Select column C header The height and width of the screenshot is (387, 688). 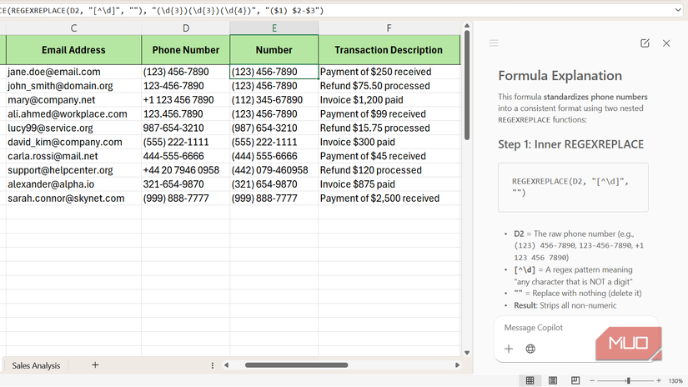pos(73,28)
